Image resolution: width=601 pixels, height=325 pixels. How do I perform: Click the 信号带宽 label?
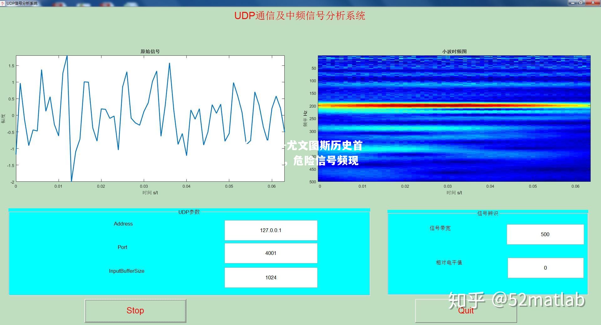(x=440, y=228)
